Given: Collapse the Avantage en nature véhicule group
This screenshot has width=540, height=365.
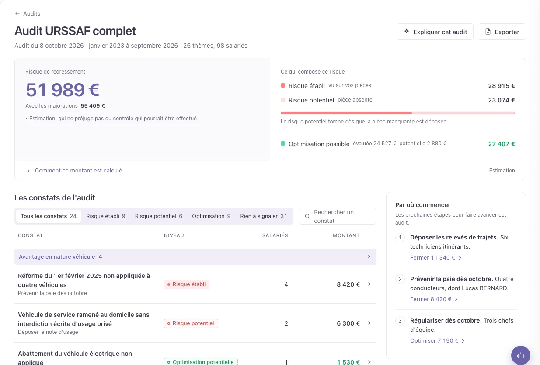Looking at the screenshot, I should [x=195, y=256].
